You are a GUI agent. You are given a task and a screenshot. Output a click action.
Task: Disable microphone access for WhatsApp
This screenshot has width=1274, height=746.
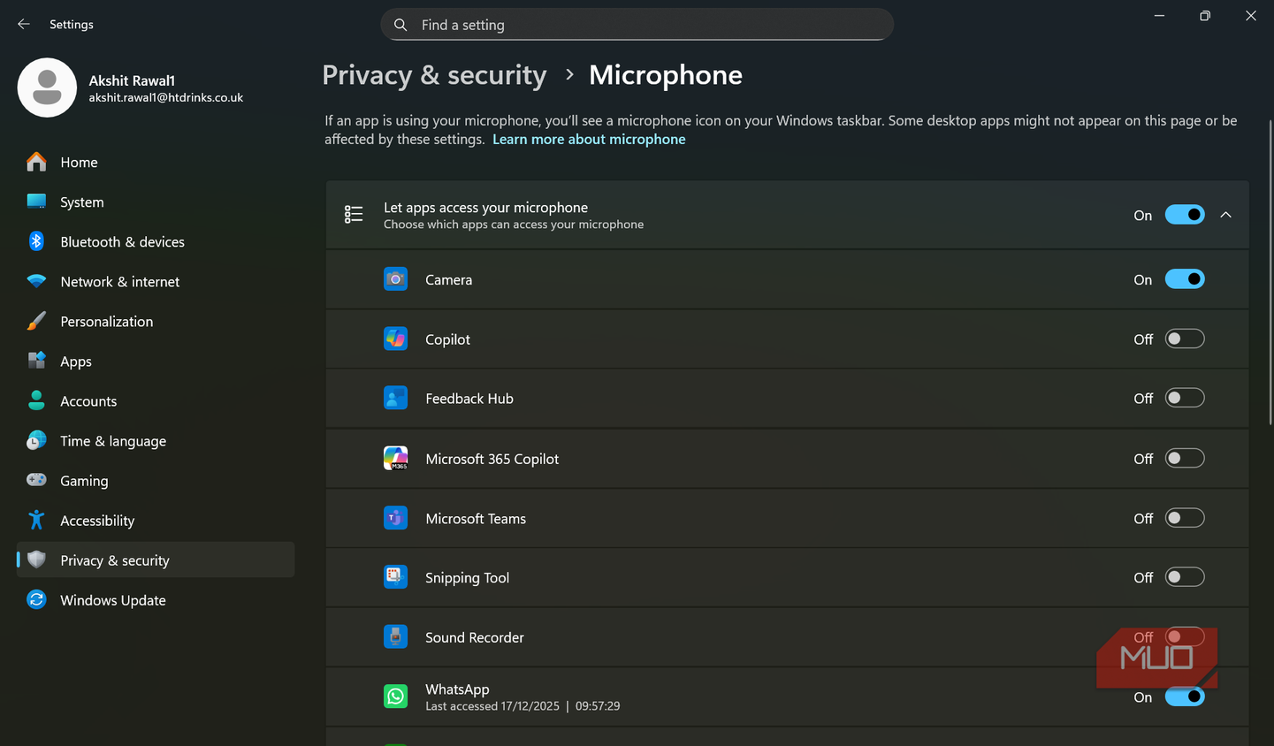[x=1185, y=697]
